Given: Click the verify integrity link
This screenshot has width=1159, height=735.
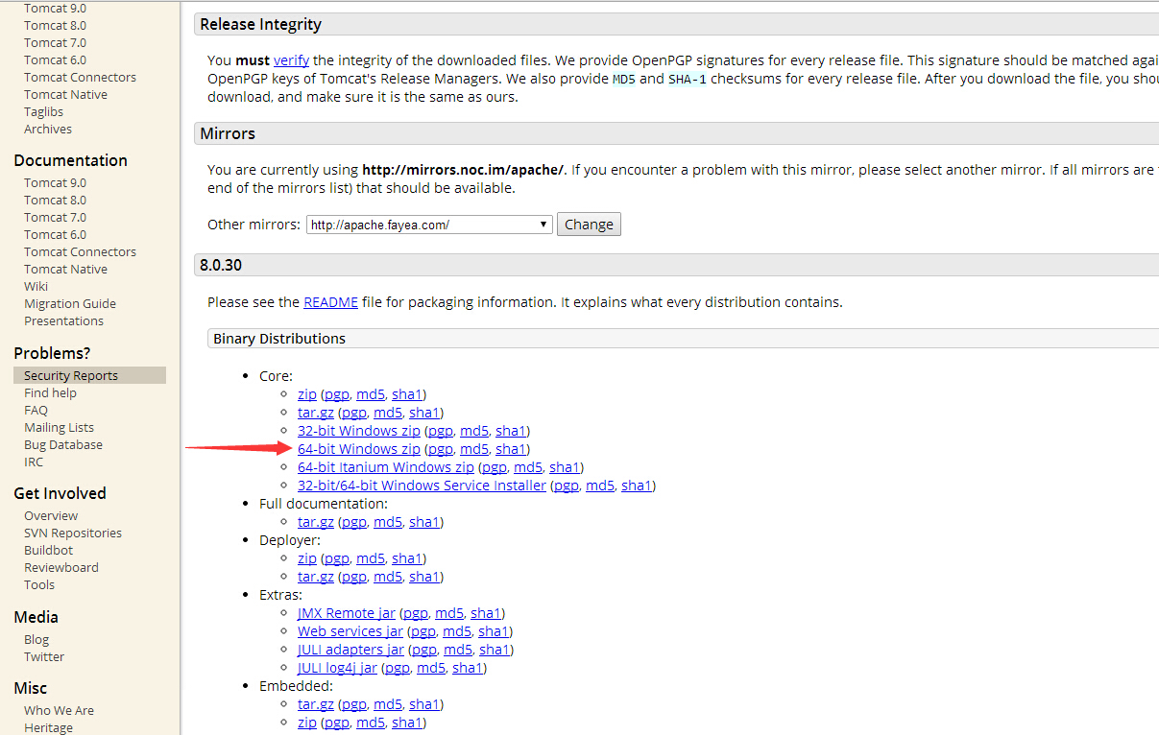Looking at the screenshot, I should (291, 59).
